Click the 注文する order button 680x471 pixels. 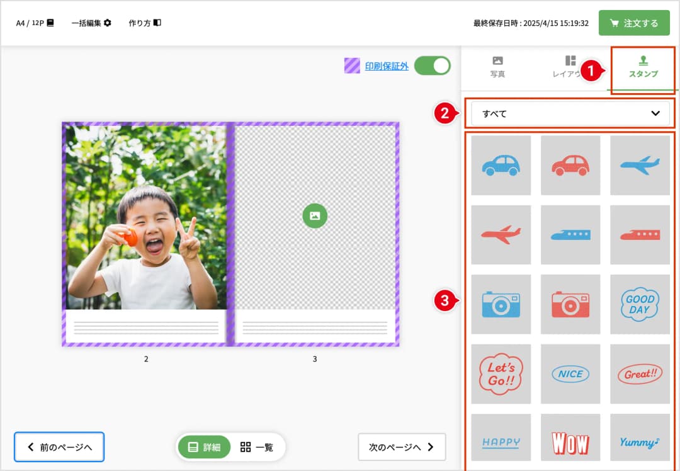pos(634,23)
